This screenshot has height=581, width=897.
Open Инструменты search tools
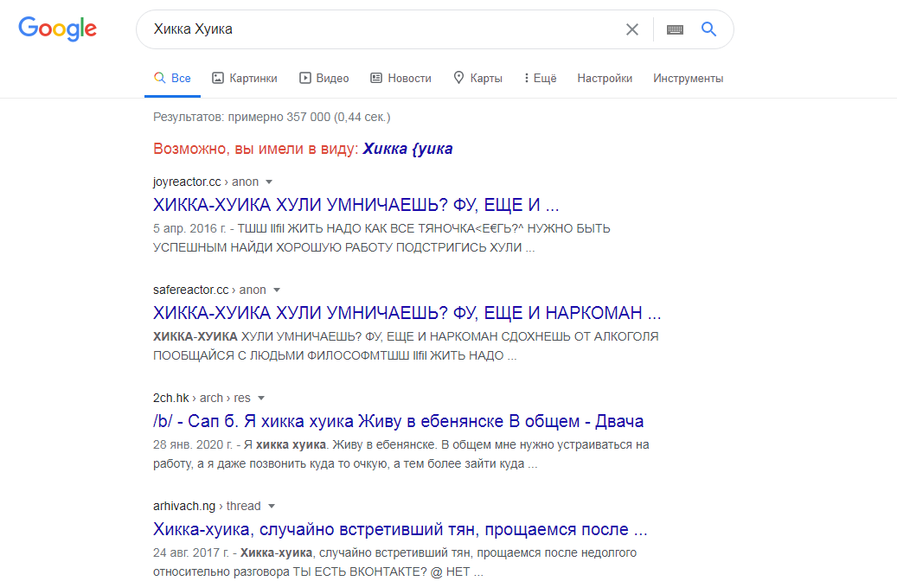click(x=688, y=78)
